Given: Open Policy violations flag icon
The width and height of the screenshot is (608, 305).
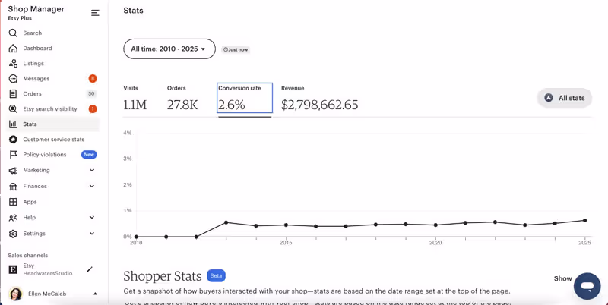Looking at the screenshot, I should pyautogui.click(x=13, y=155).
